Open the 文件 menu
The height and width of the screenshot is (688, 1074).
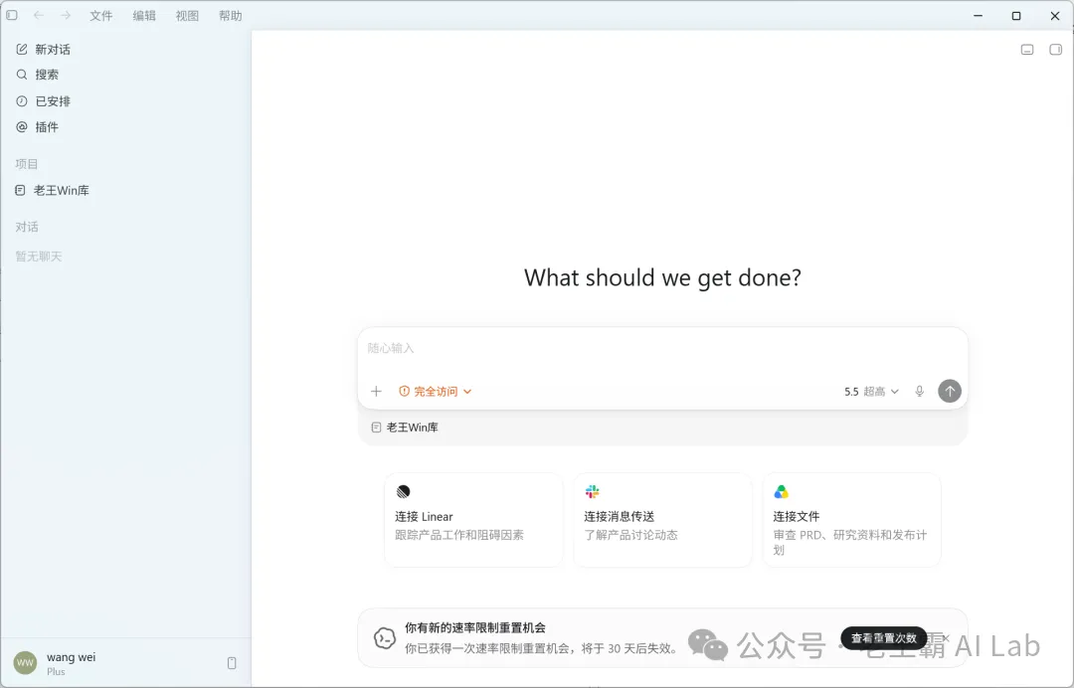point(100,16)
